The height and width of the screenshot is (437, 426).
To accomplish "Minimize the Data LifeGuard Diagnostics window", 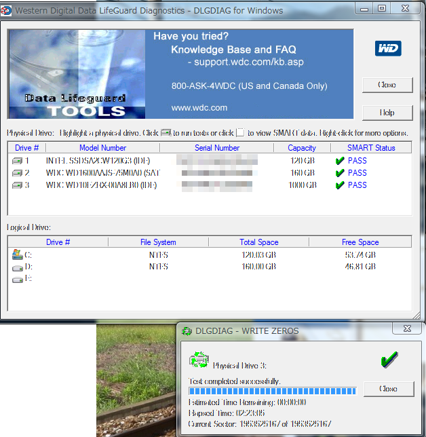I will [x=364, y=9].
